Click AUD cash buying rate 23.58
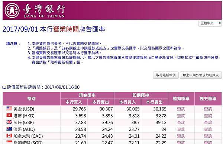The width and height of the screenshot is (223, 144). coord(81,129)
